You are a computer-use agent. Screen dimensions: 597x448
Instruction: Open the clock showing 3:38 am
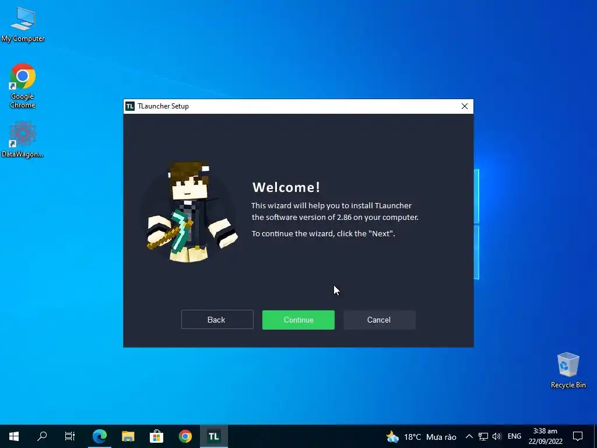pos(545,436)
